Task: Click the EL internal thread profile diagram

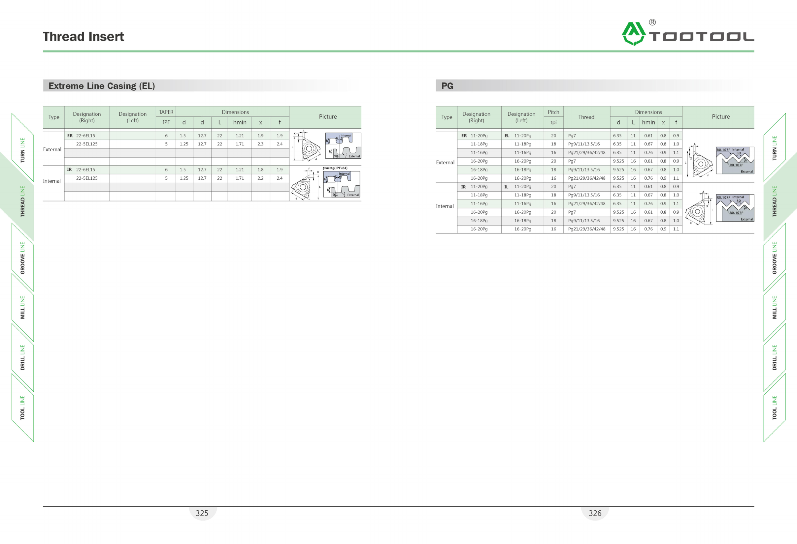Action: [342, 184]
